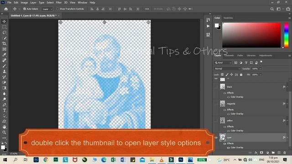Select the Pen tool

[x=4, y=105]
